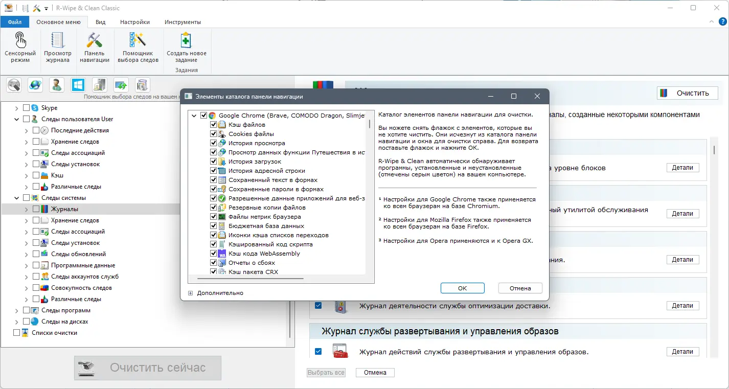Switch to the Вид tab

pos(101,22)
